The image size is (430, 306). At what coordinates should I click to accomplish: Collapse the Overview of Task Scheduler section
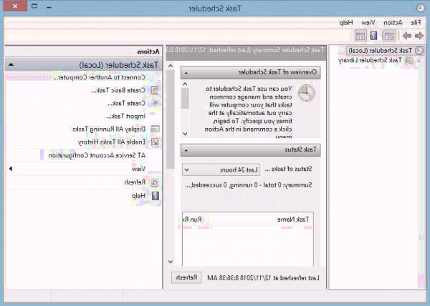[185, 72]
